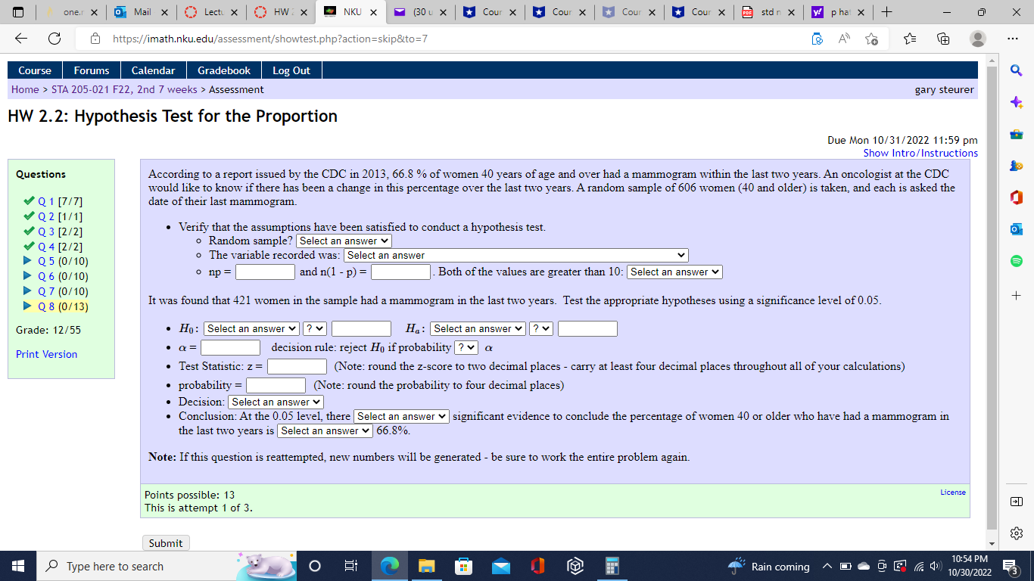Viewport: 1034px width, 581px height.
Task: Add page to favorites star icon
Action: [871, 39]
